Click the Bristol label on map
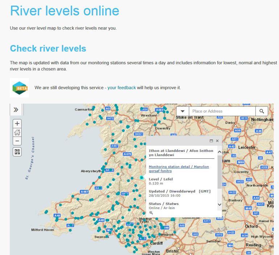Screen dimensions: 279x255 [x=172, y=251]
